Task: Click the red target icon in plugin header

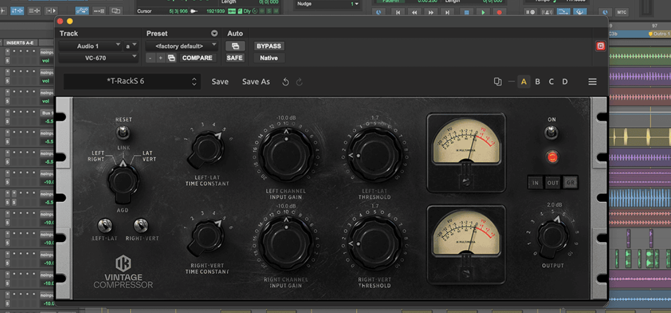Action: point(600,46)
